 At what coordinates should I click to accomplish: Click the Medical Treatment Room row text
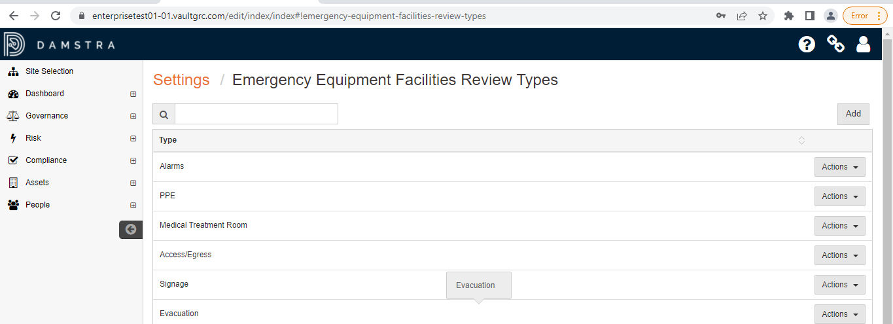[x=203, y=225]
